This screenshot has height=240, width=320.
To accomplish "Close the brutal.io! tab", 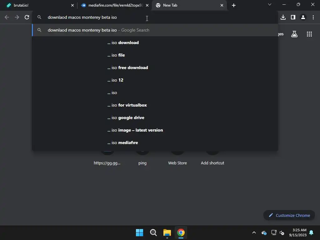I will [x=72, y=5].
